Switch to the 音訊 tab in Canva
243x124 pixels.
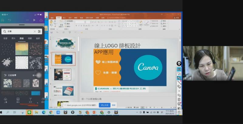(x=38, y=38)
